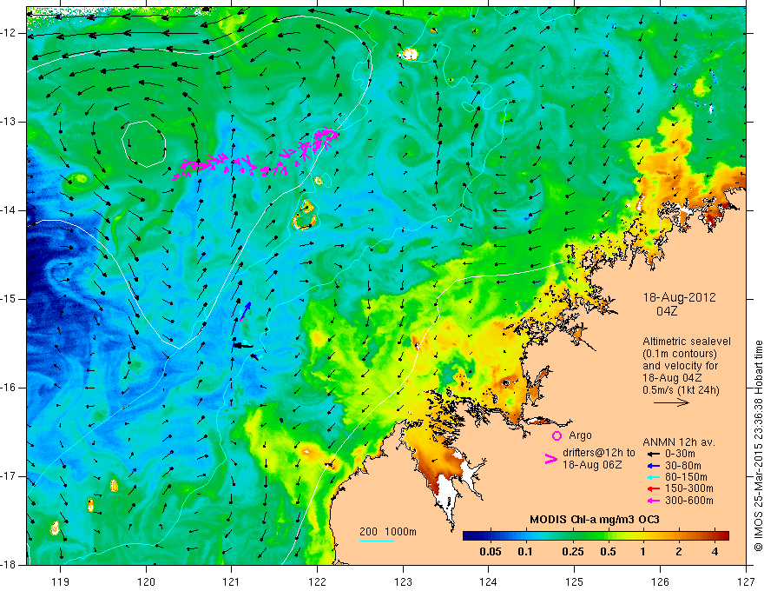Click the longitude axis label '127'
Viewport: 764px width, 591px height.
click(746, 581)
